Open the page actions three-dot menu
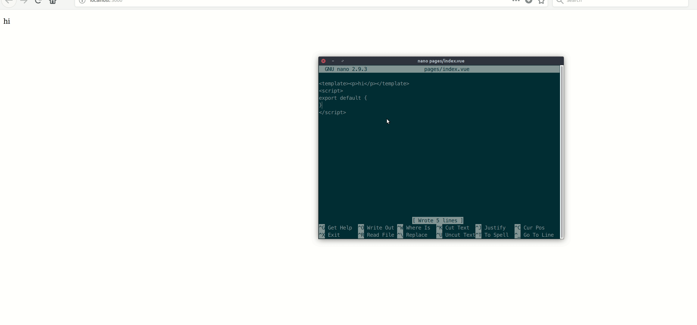The width and height of the screenshot is (697, 325). (516, 1)
